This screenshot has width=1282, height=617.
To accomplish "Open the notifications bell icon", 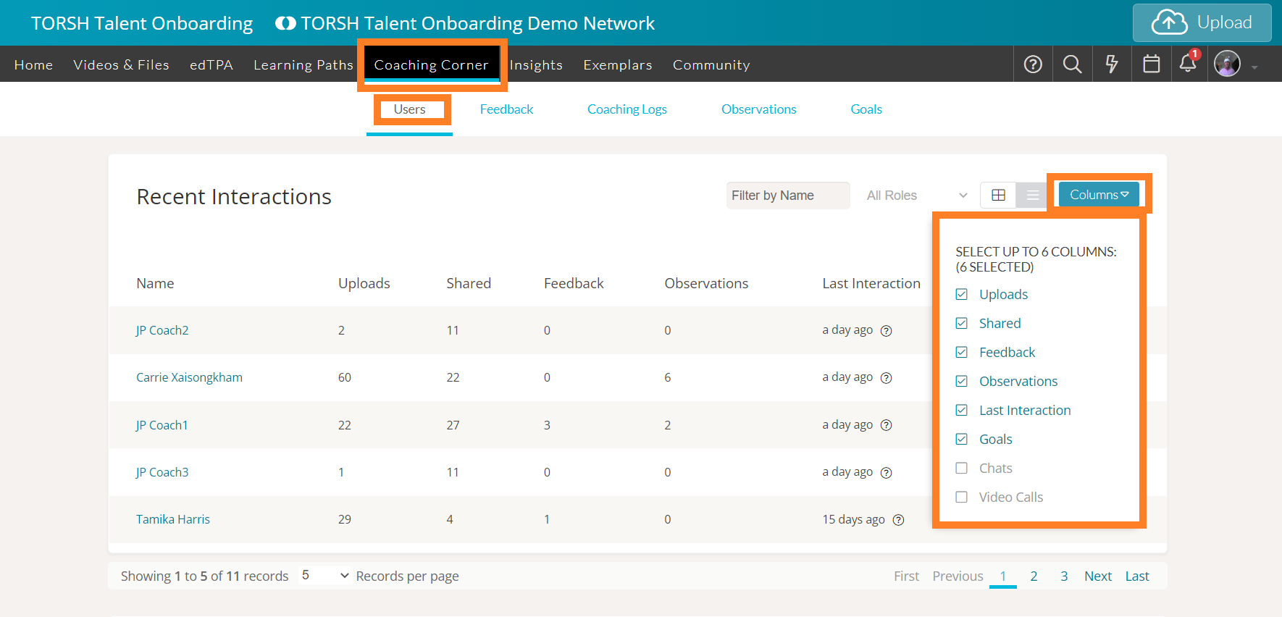I will tap(1188, 64).
